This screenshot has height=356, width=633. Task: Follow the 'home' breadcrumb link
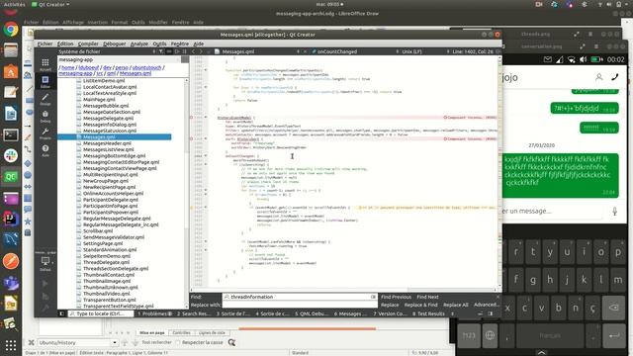tap(68, 68)
